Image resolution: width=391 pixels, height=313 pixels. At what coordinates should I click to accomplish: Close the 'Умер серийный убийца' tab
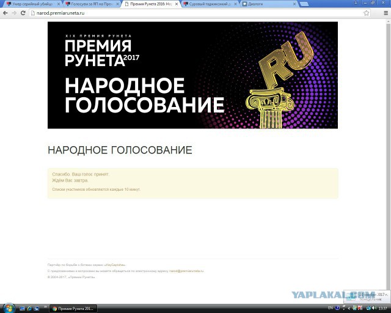(59, 4)
